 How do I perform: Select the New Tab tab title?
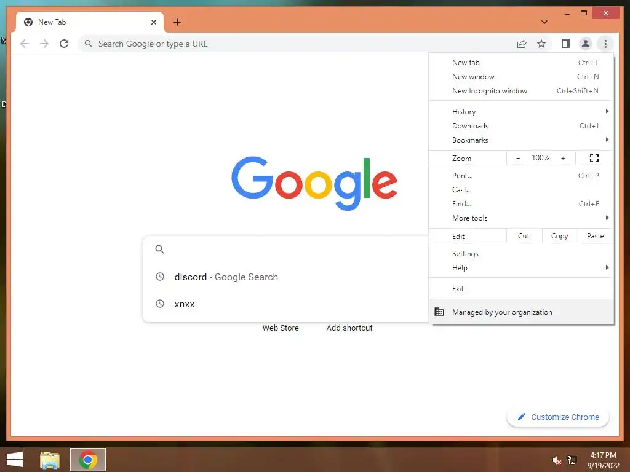click(52, 22)
